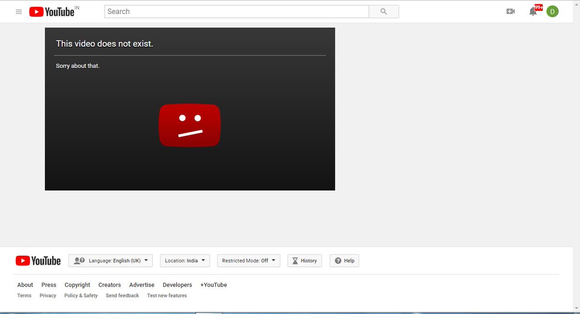Image resolution: width=580 pixels, height=314 pixels.
Task: Click the search magnifier button
Action: (384, 12)
